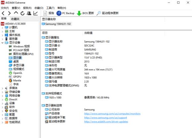Open PC Backup from toolbar

tap(66, 13)
